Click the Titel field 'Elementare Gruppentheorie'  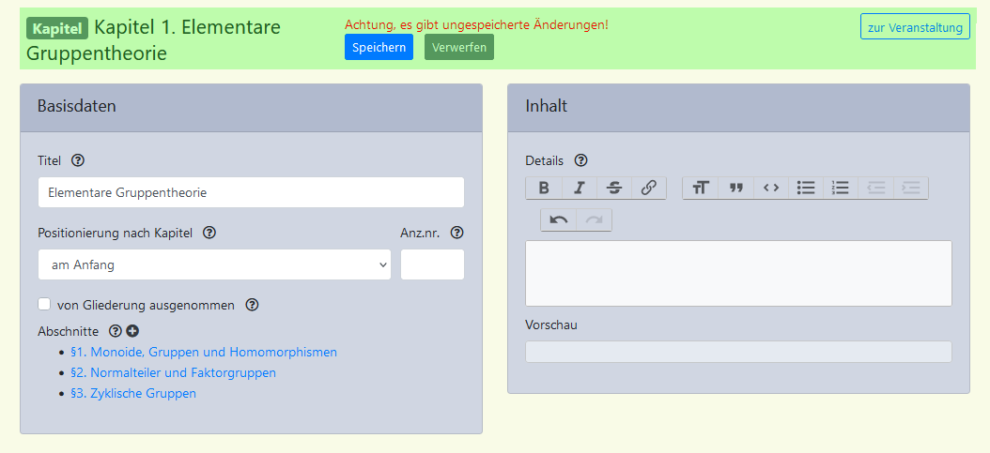tap(252, 192)
